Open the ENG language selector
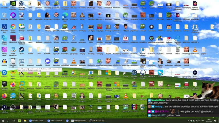The height and width of the screenshot is (123, 219). [x=202, y=121]
